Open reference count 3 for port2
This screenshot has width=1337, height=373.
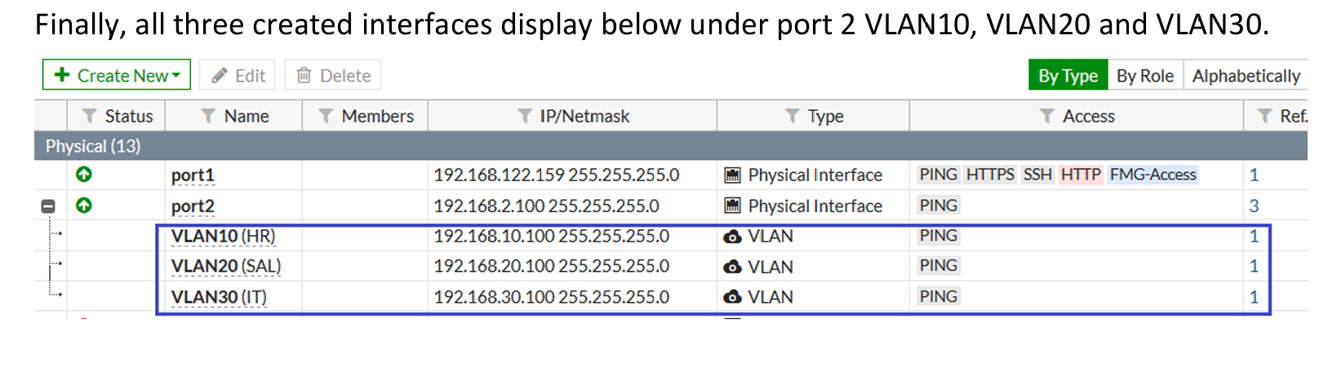coord(1254,206)
